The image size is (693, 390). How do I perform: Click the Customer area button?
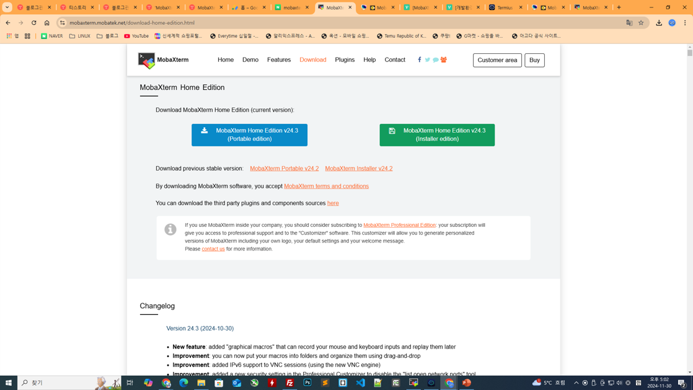(x=497, y=60)
